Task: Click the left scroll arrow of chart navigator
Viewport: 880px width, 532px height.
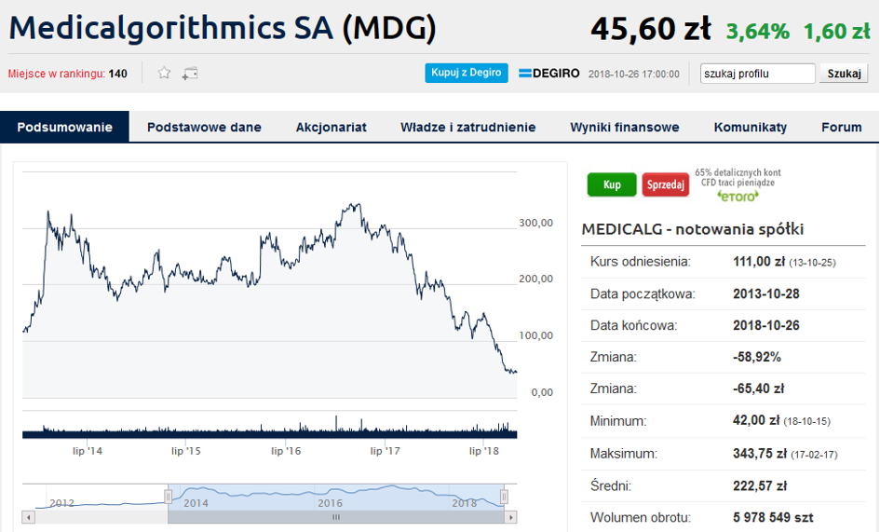Action: pos(28,517)
